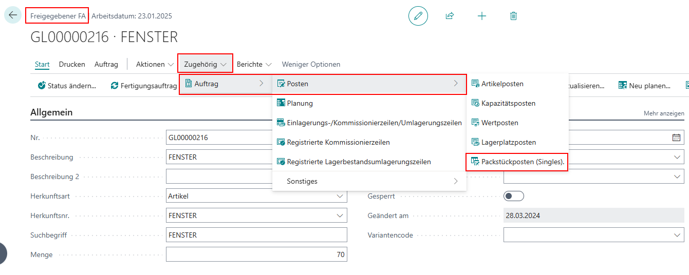Toggle the Gesperrt switch

(x=513, y=196)
